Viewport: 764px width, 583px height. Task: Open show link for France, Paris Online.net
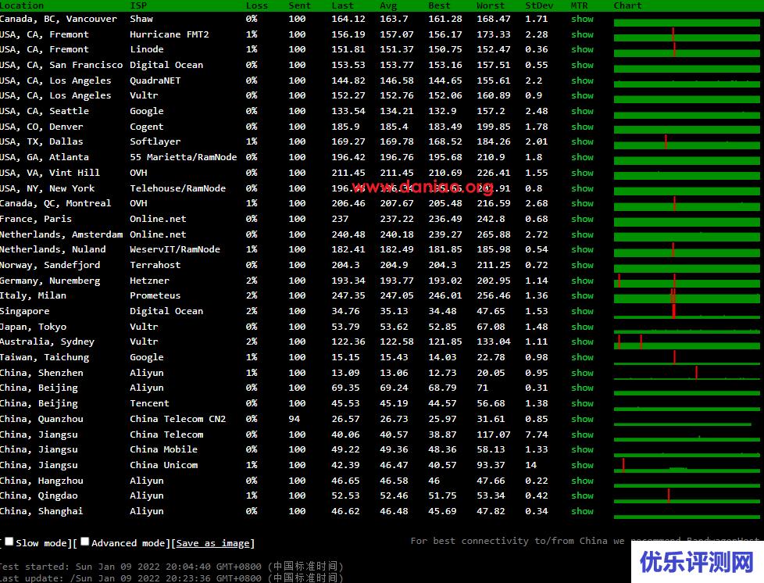pyautogui.click(x=582, y=219)
